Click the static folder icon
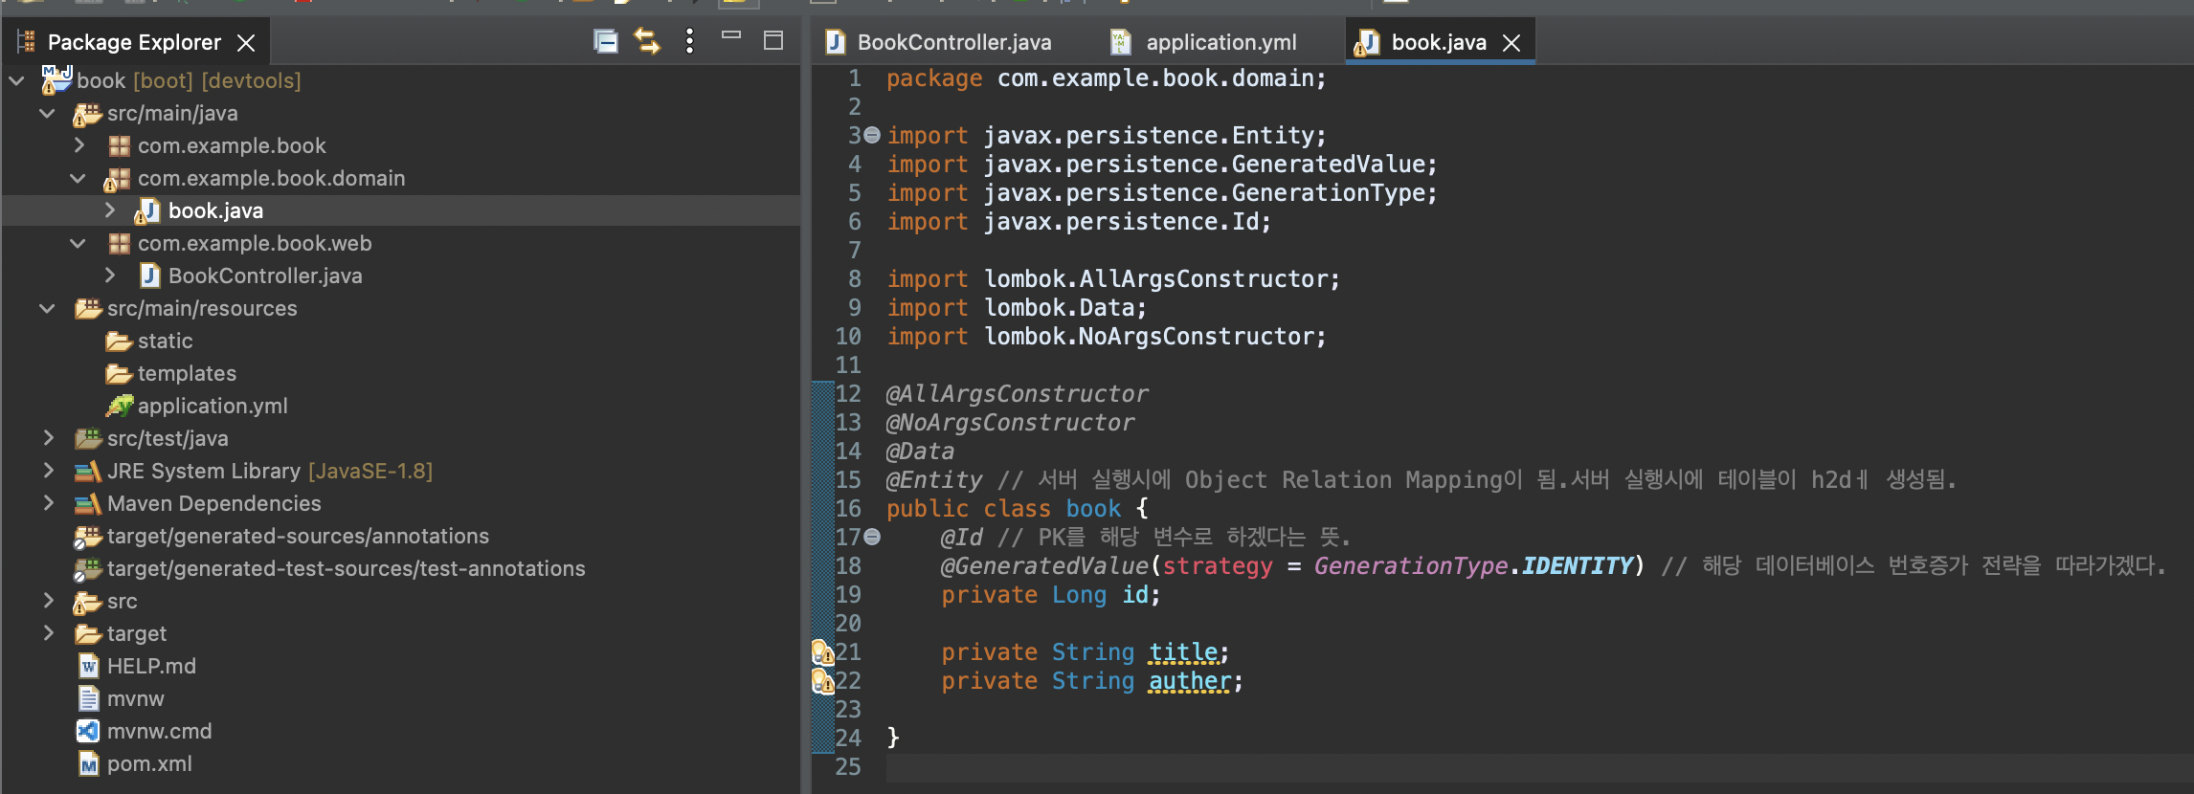This screenshot has width=2194, height=794. coord(119,342)
